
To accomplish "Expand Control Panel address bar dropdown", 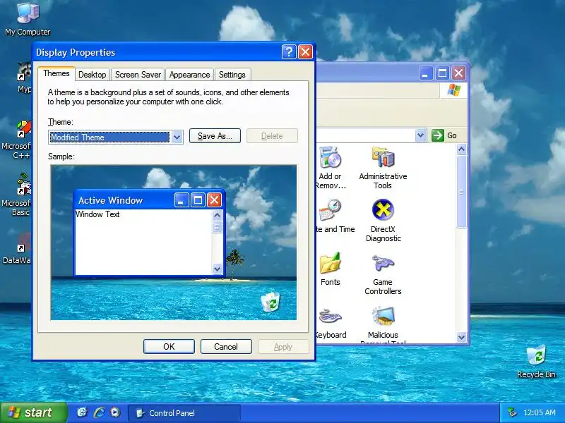I will tap(420, 135).
